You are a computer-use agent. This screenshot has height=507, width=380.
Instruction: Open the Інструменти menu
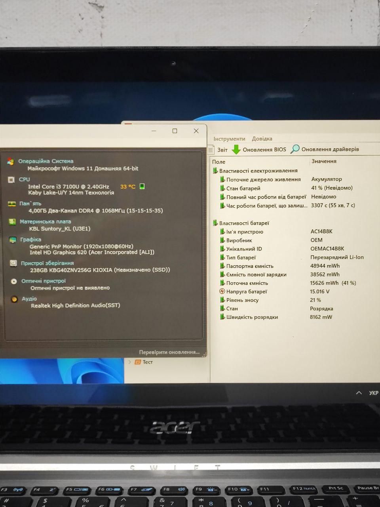click(229, 139)
